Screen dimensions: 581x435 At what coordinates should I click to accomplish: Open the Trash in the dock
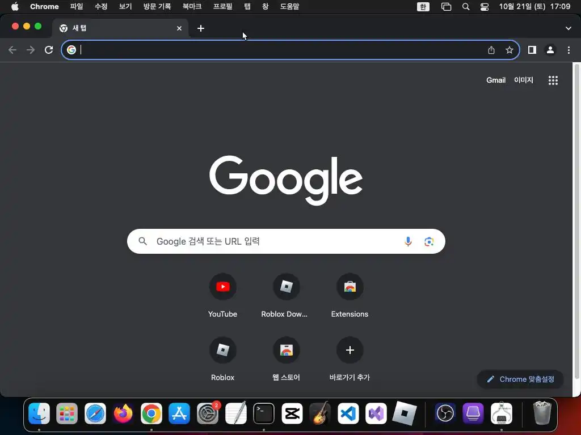[542, 412]
